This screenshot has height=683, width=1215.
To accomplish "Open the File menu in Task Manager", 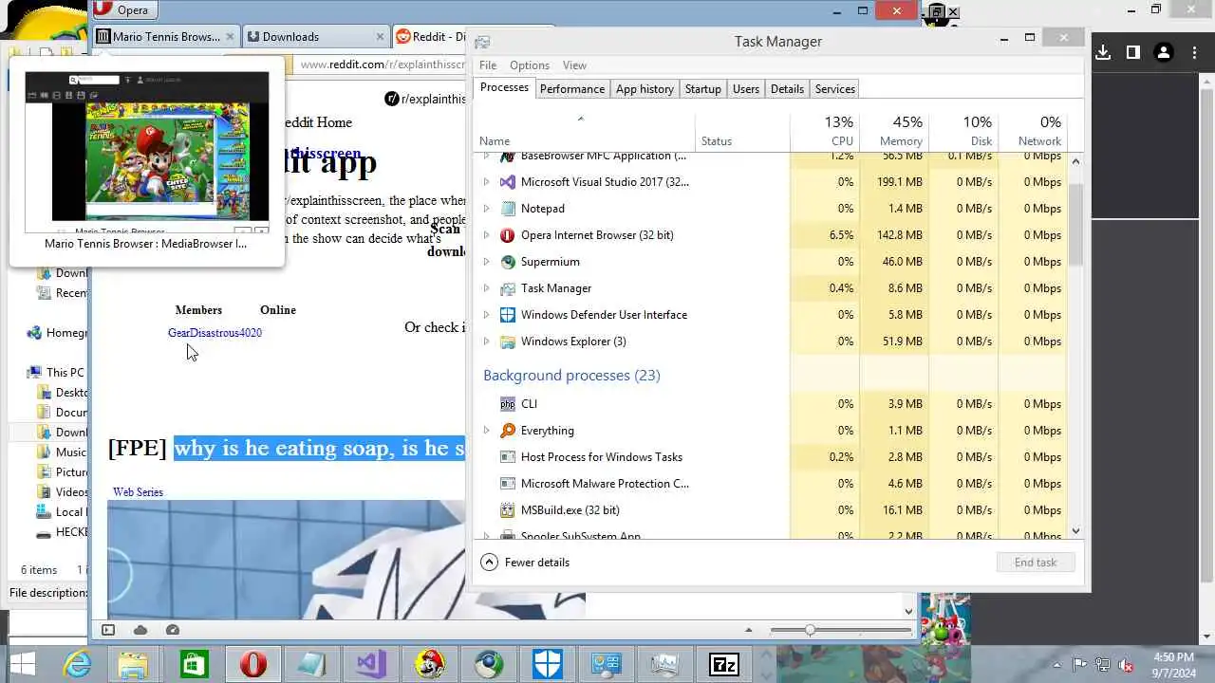I will [x=488, y=65].
